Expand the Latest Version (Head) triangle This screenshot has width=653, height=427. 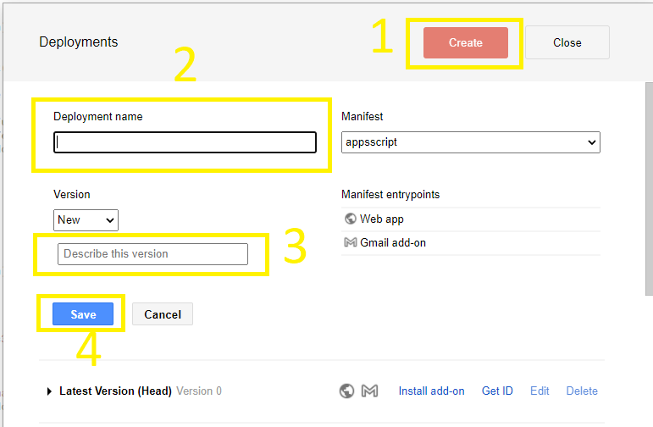pyautogui.click(x=49, y=391)
